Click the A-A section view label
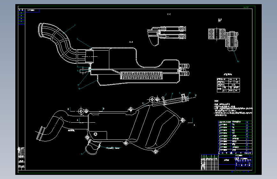 (x=131, y=42)
